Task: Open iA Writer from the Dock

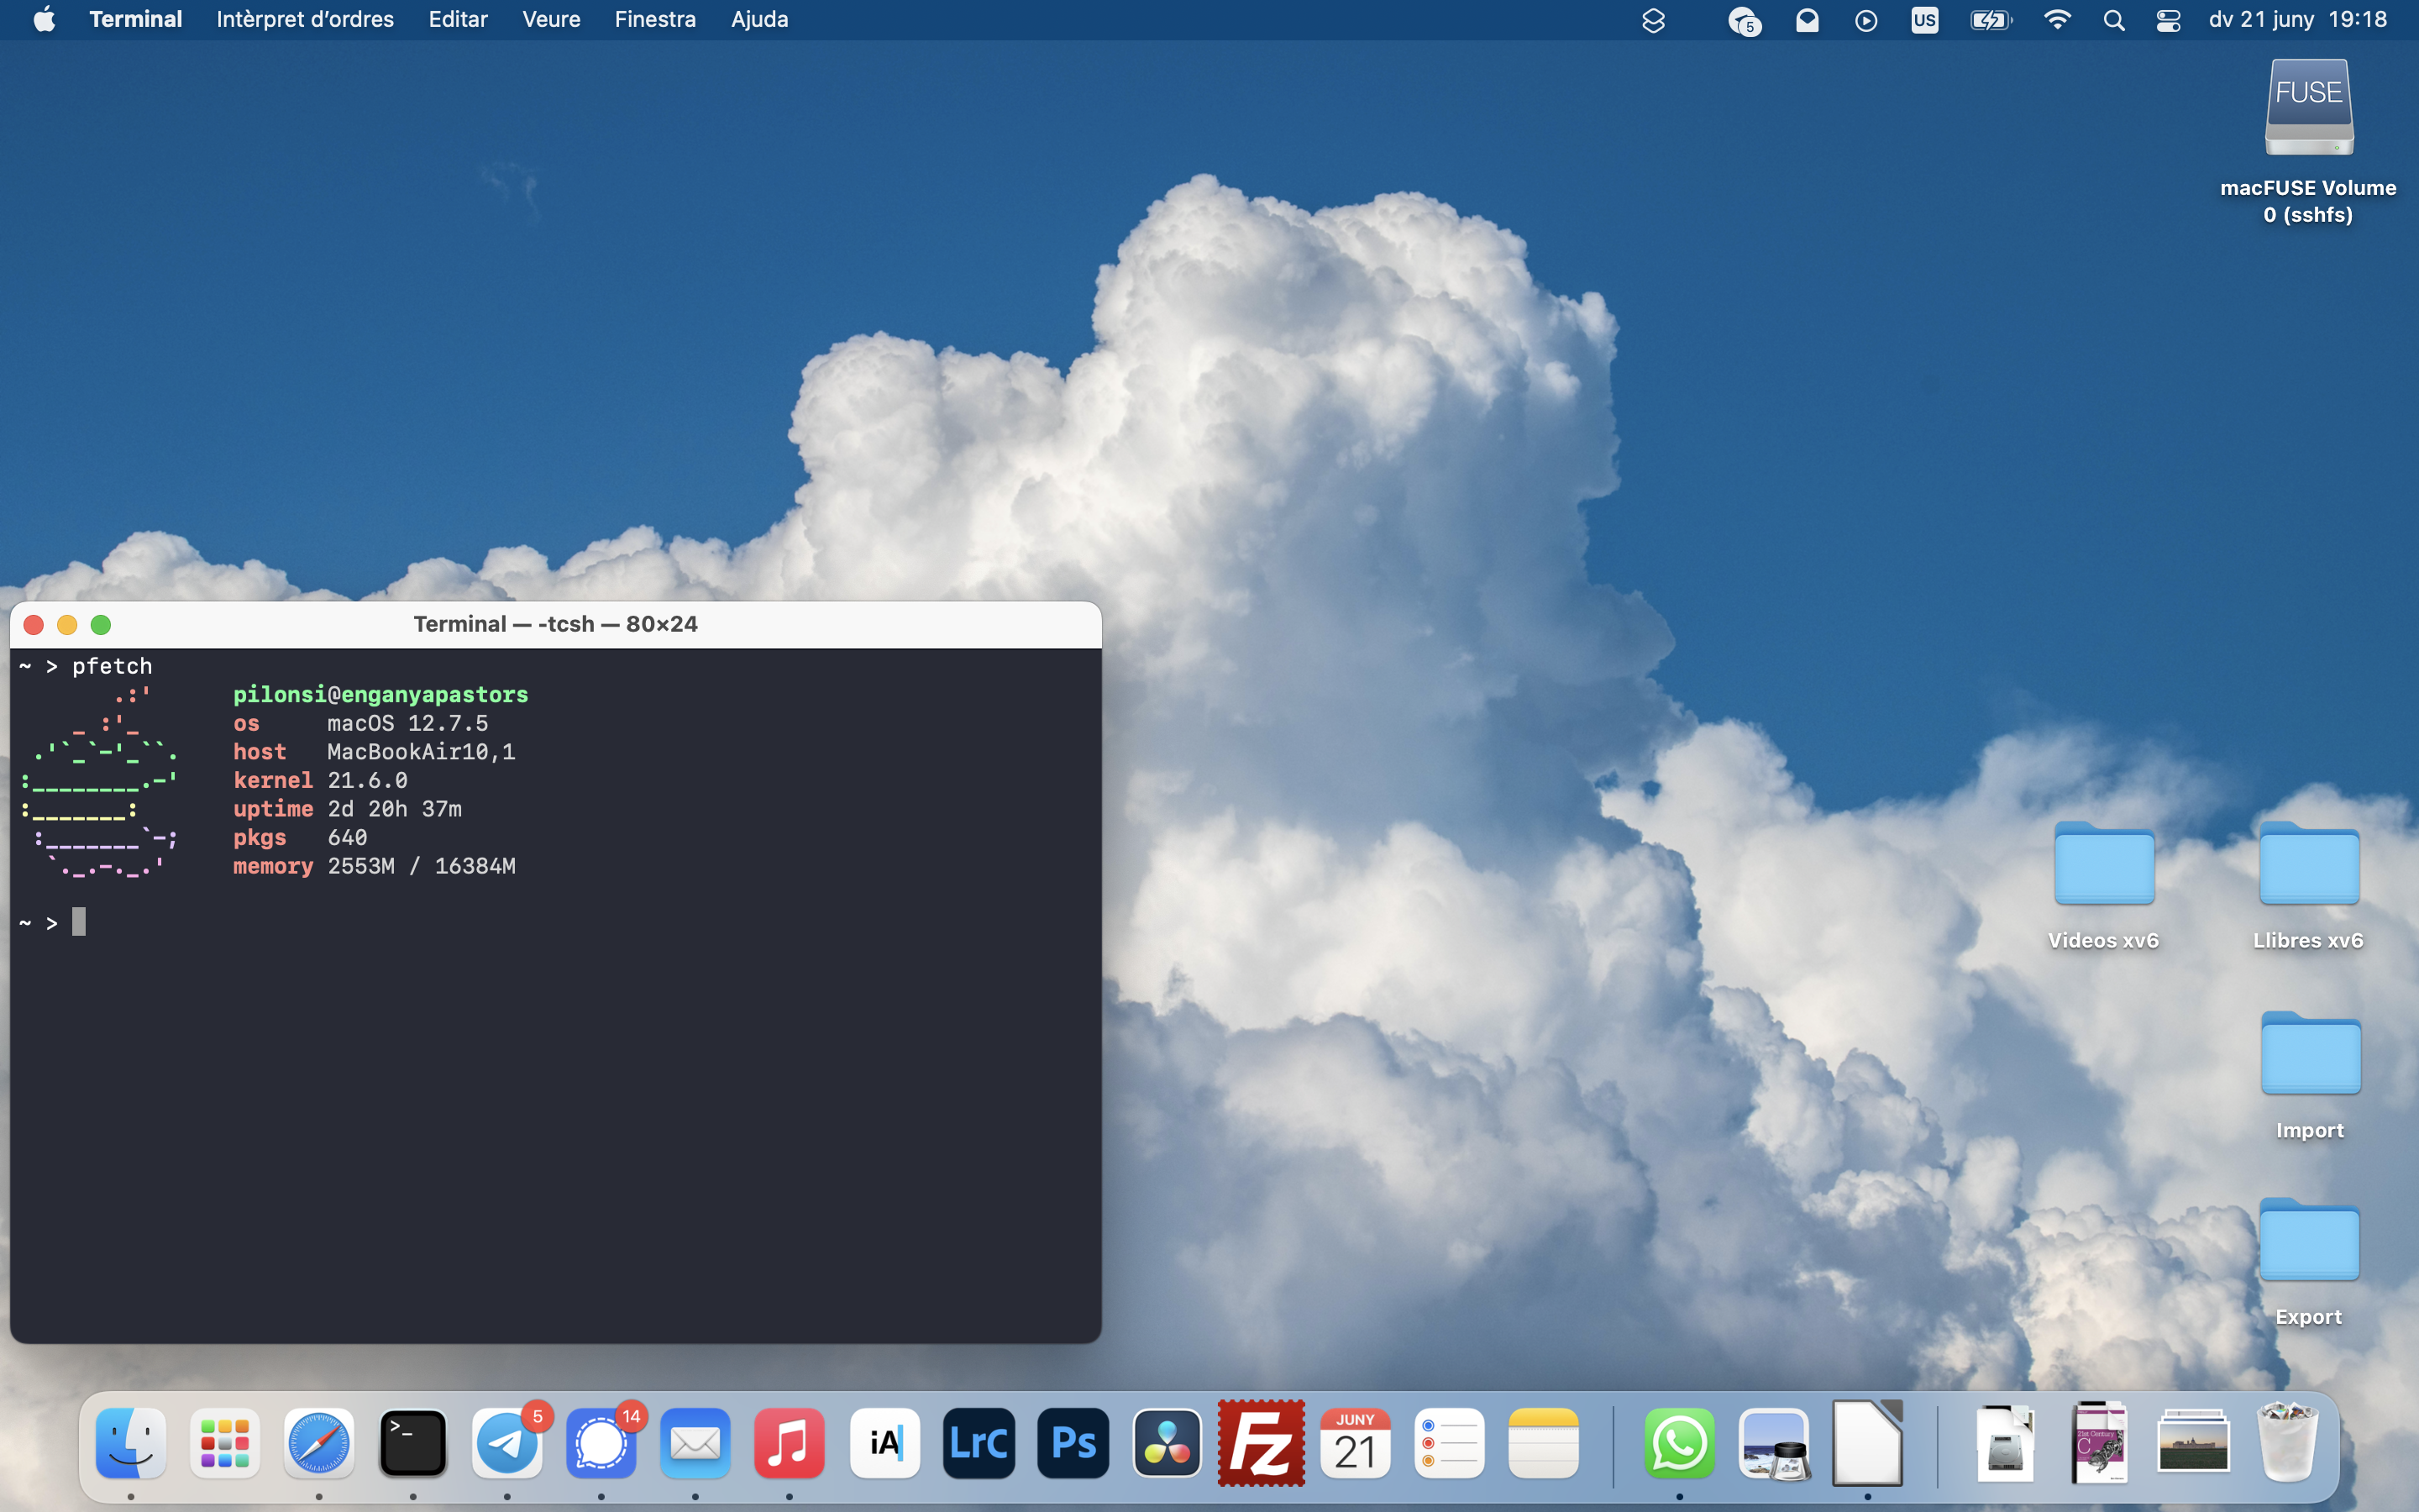Action: pyautogui.click(x=884, y=1443)
